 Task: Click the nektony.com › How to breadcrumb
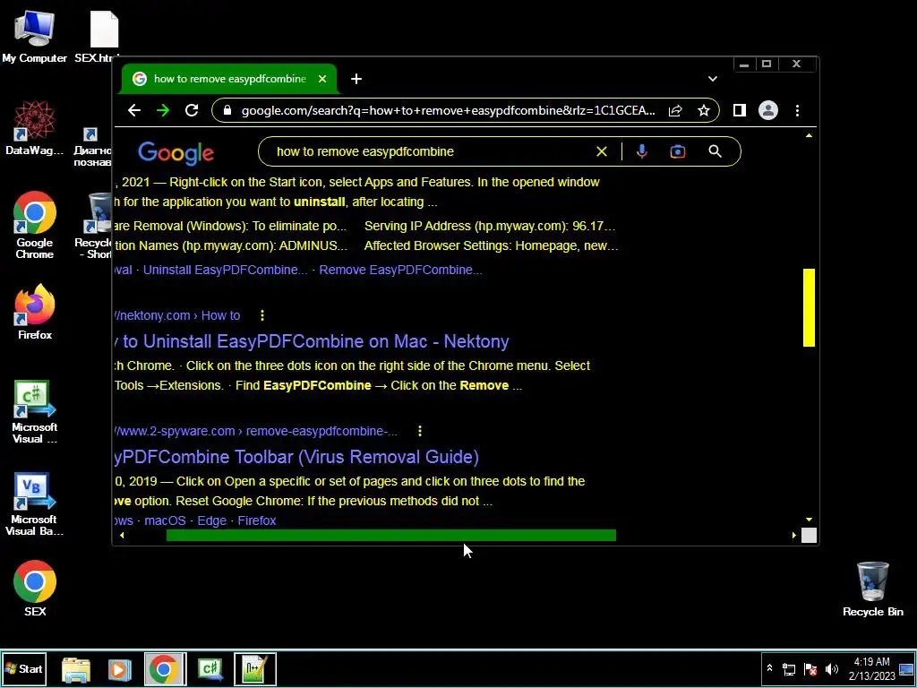click(178, 315)
